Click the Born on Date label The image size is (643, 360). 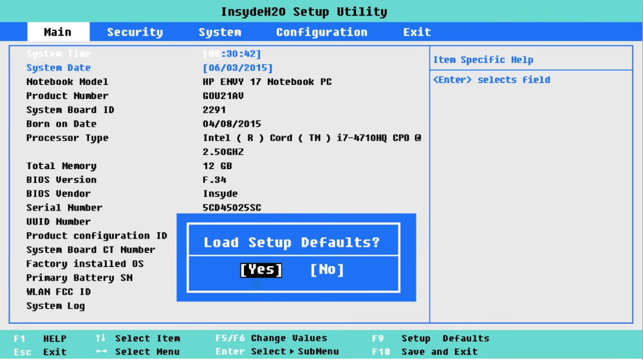tap(61, 123)
